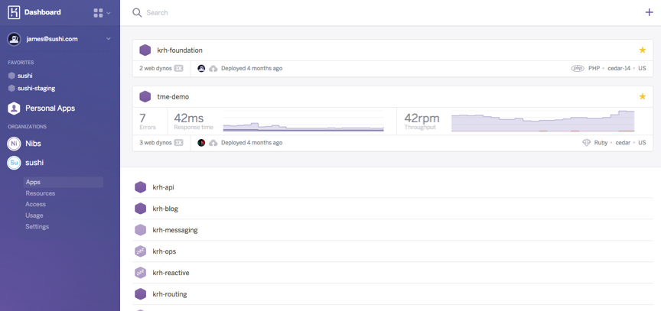
Task: Select Access in sushi menu
Action: click(35, 204)
